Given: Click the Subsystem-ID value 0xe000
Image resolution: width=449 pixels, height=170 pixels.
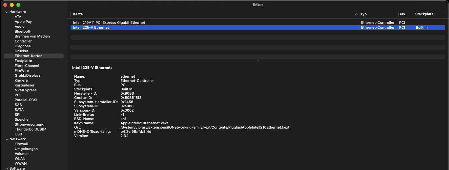Looking at the screenshot, I should coord(127,106).
